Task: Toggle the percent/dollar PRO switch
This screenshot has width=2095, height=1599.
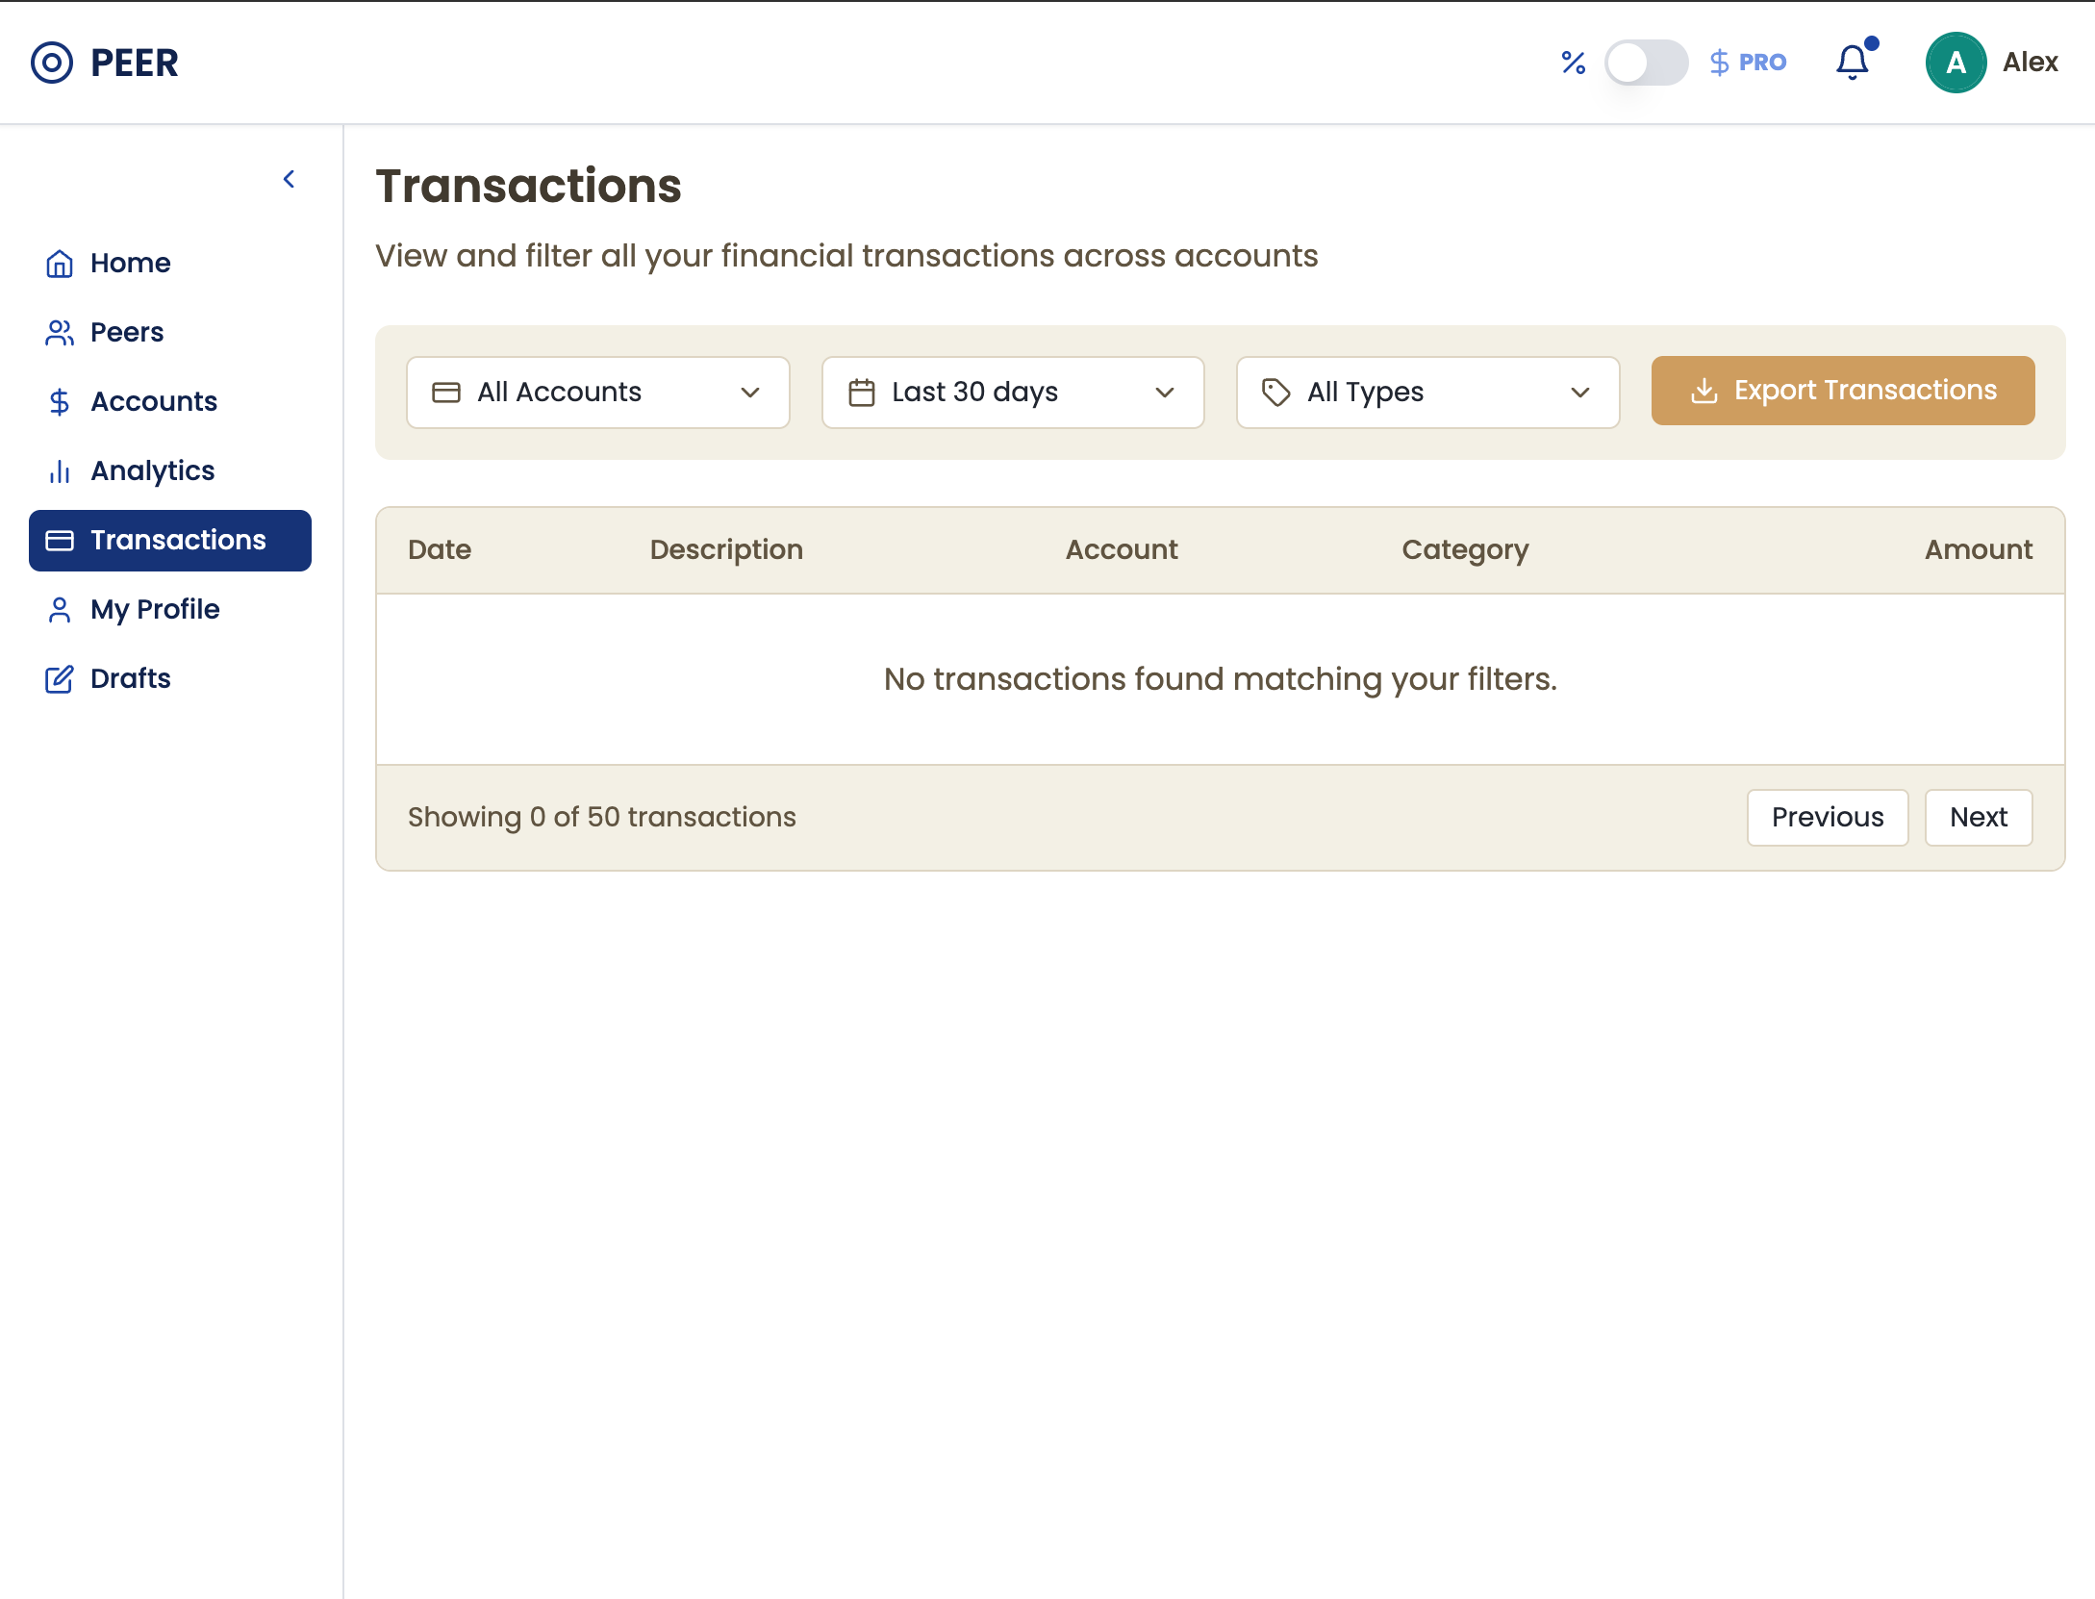Action: tap(1646, 63)
